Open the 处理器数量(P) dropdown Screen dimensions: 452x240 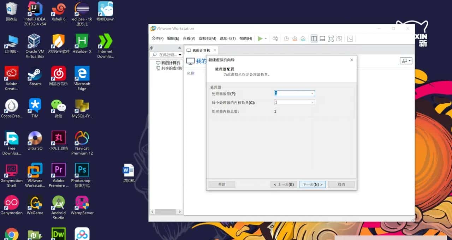tap(311, 93)
